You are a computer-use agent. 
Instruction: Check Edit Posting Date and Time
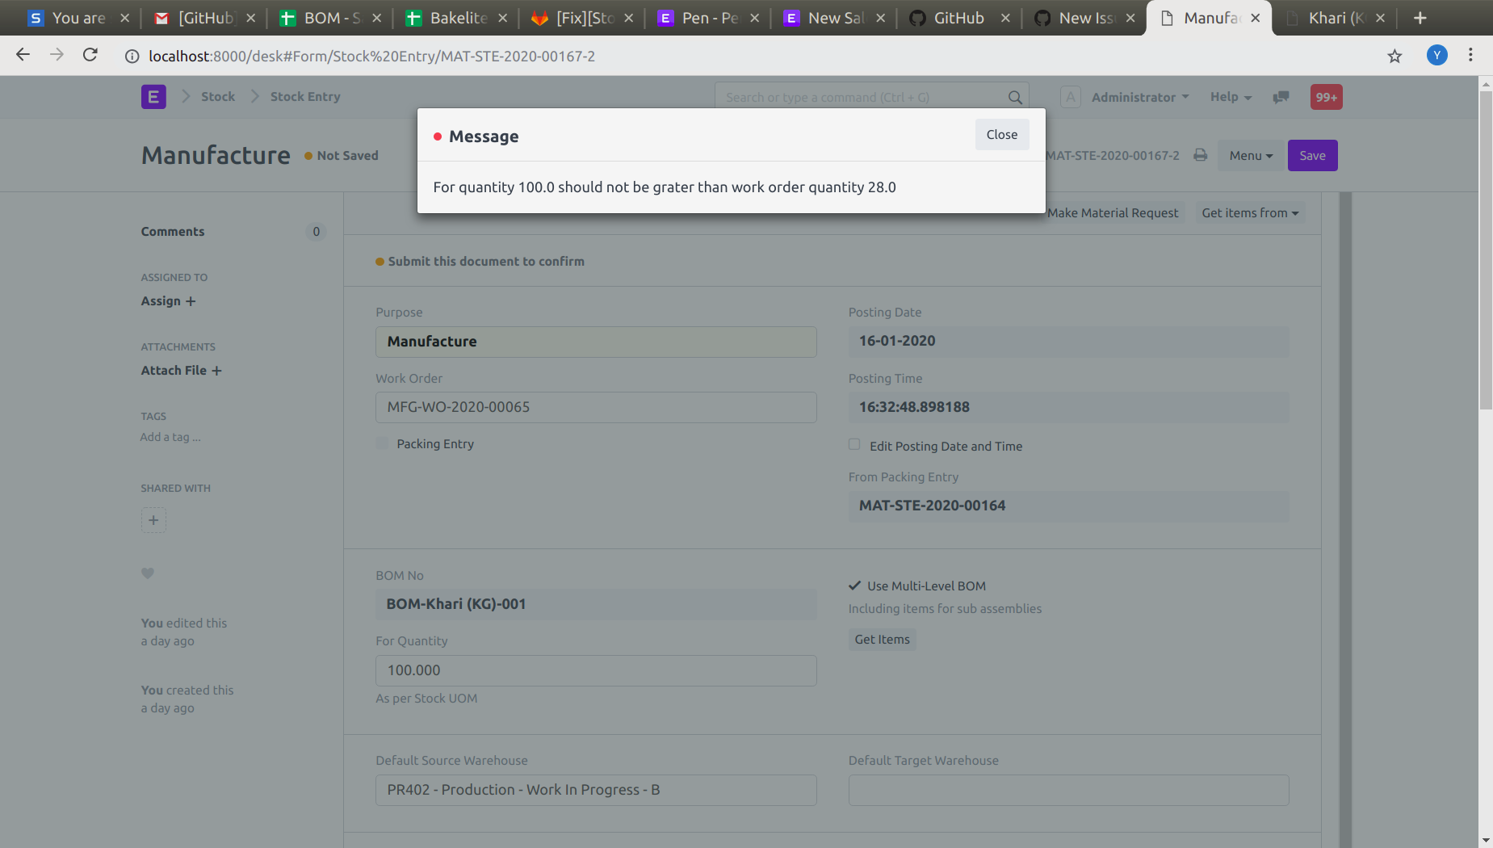pyautogui.click(x=854, y=444)
